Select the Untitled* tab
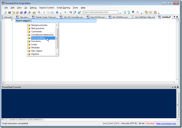 [x=165, y=17]
